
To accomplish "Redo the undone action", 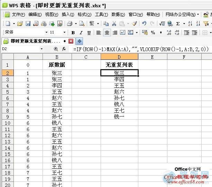I will coord(153,24).
